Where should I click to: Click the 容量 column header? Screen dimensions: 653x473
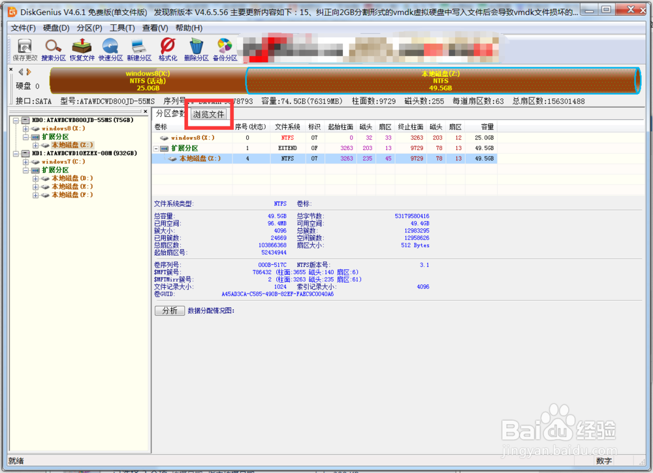pyautogui.click(x=481, y=127)
